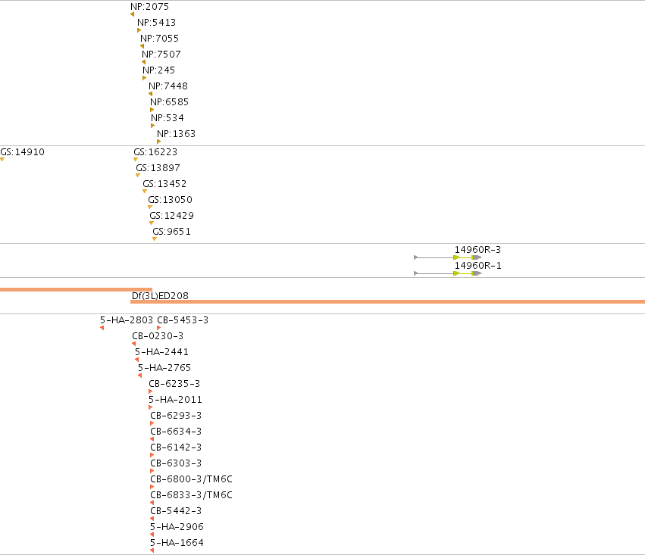
Task: Select the GS:12429 label
Action: tap(171, 216)
